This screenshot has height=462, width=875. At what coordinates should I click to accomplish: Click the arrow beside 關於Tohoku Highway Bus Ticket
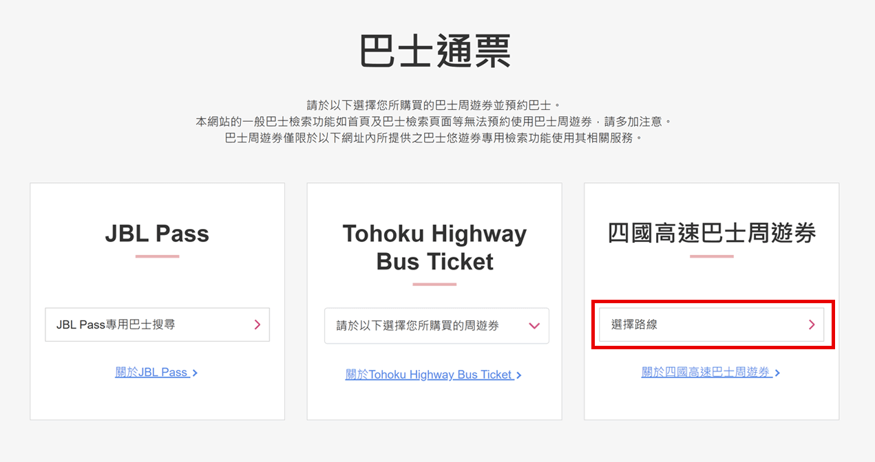pos(518,375)
